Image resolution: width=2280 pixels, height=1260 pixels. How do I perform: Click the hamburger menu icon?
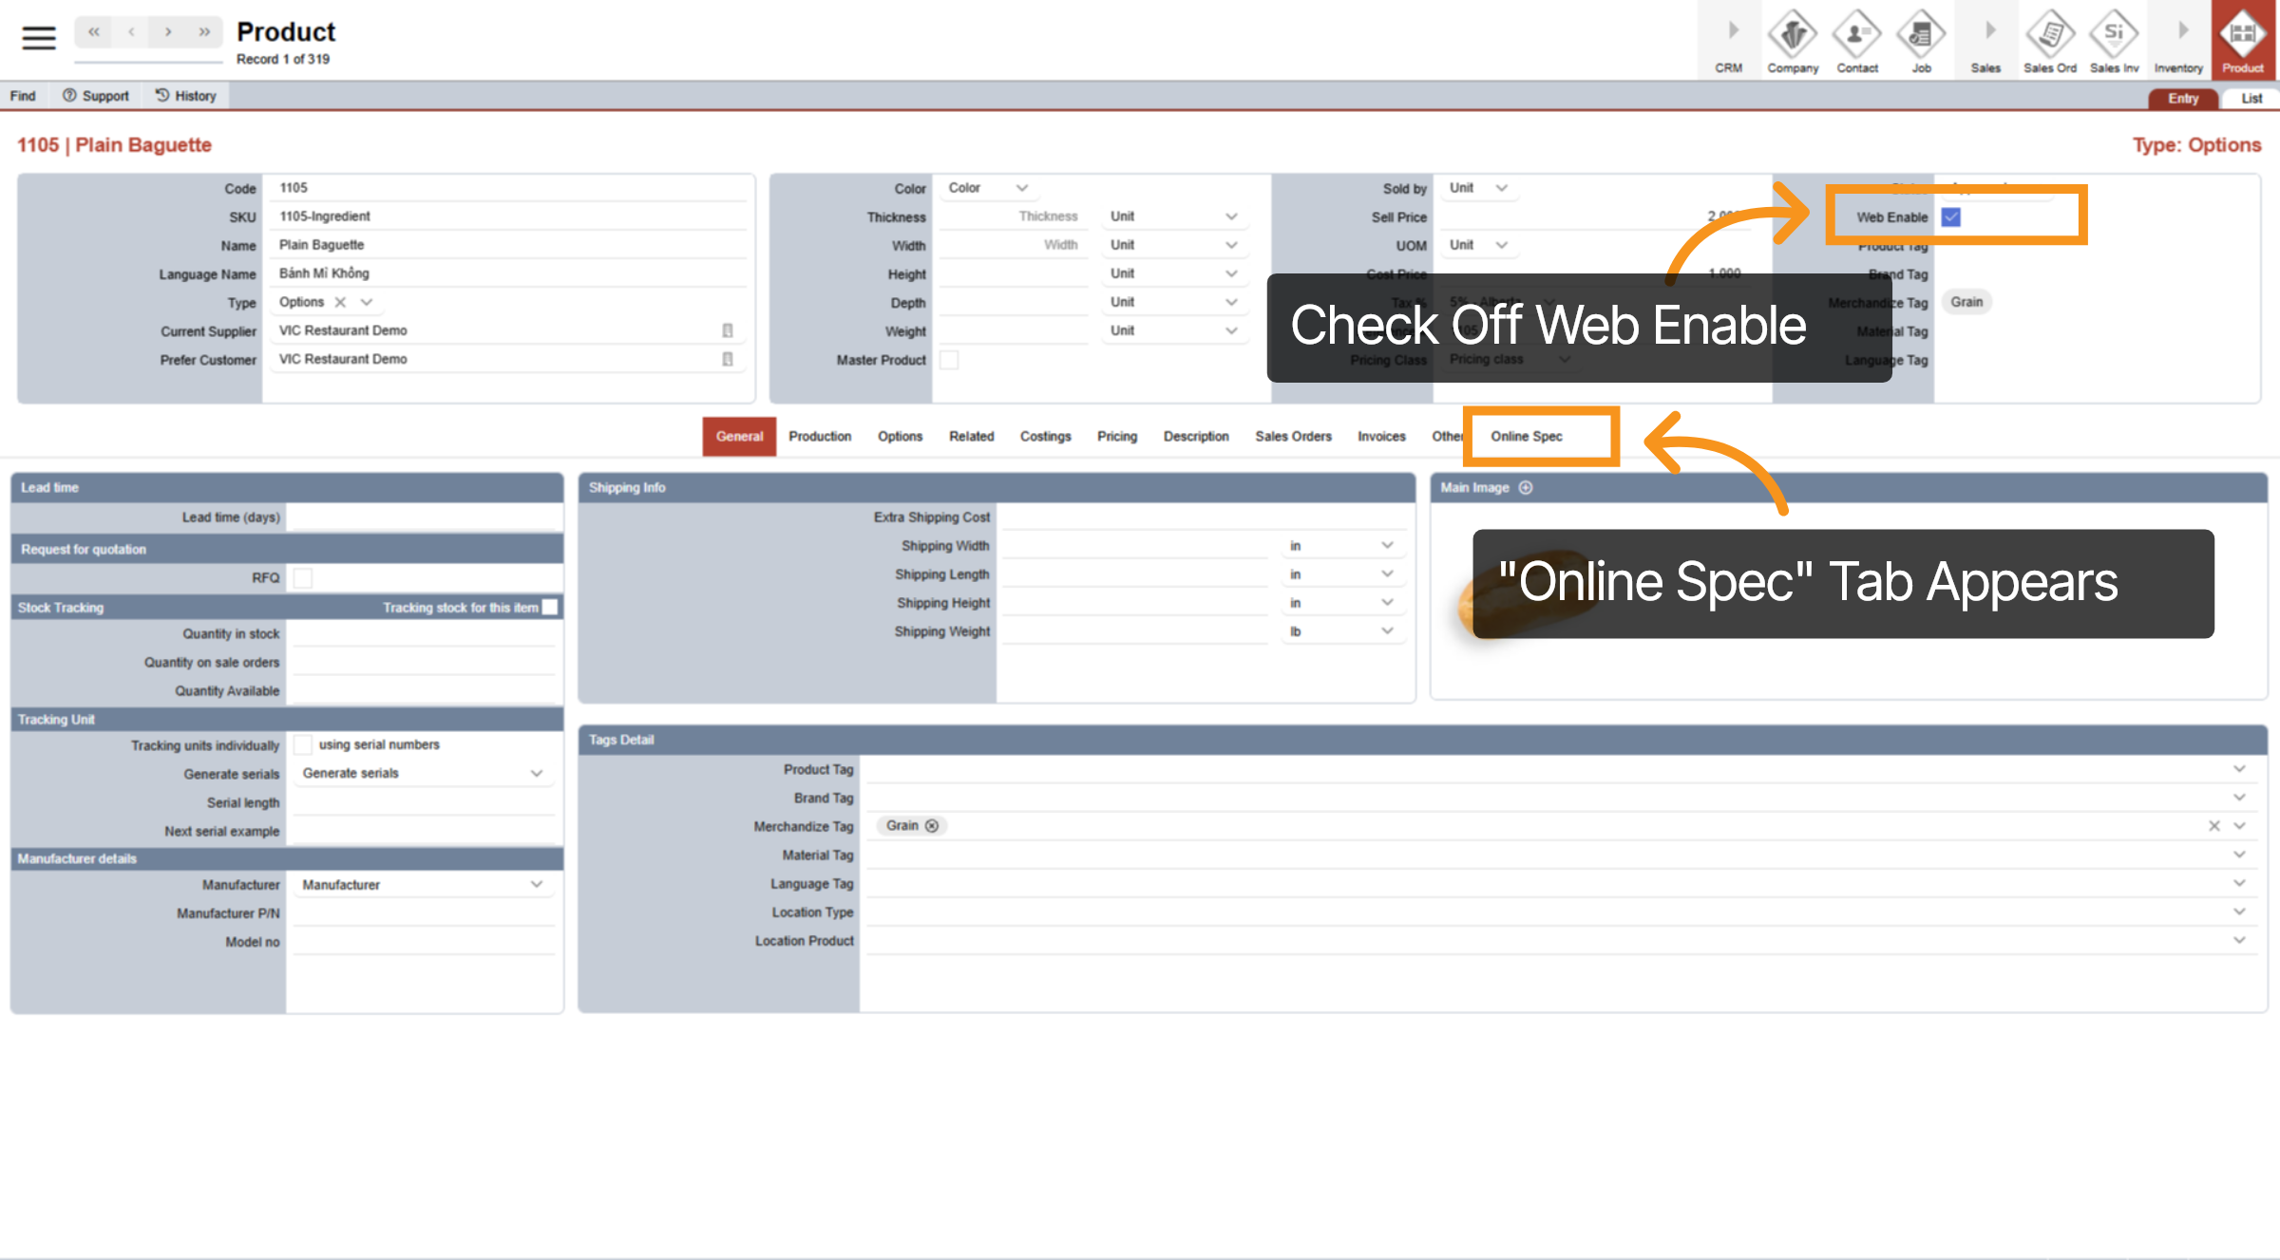38,38
